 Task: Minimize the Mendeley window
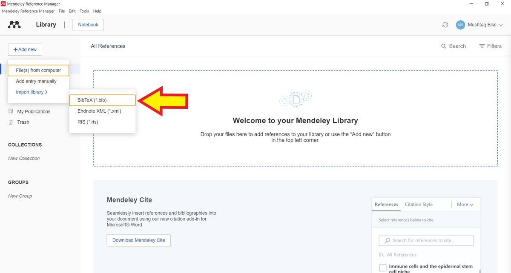pyautogui.click(x=471, y=4)
